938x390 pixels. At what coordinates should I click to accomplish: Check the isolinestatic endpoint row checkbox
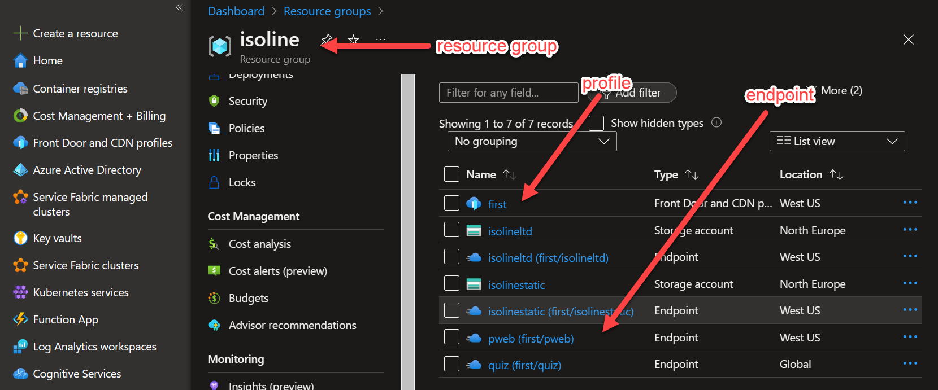click(x=451, y=310)
